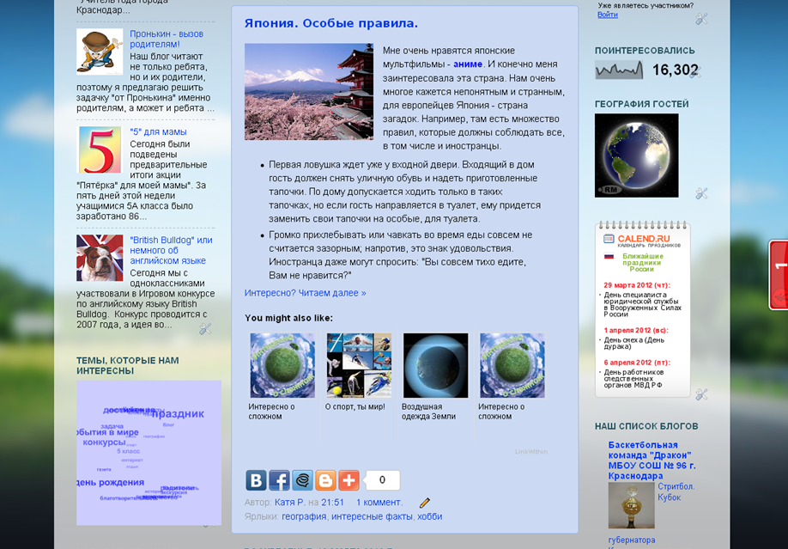Select the хобби label

[x=430, y=516]
